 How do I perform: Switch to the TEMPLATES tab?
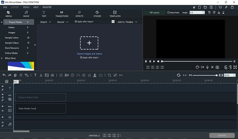(x=115, y=14)
